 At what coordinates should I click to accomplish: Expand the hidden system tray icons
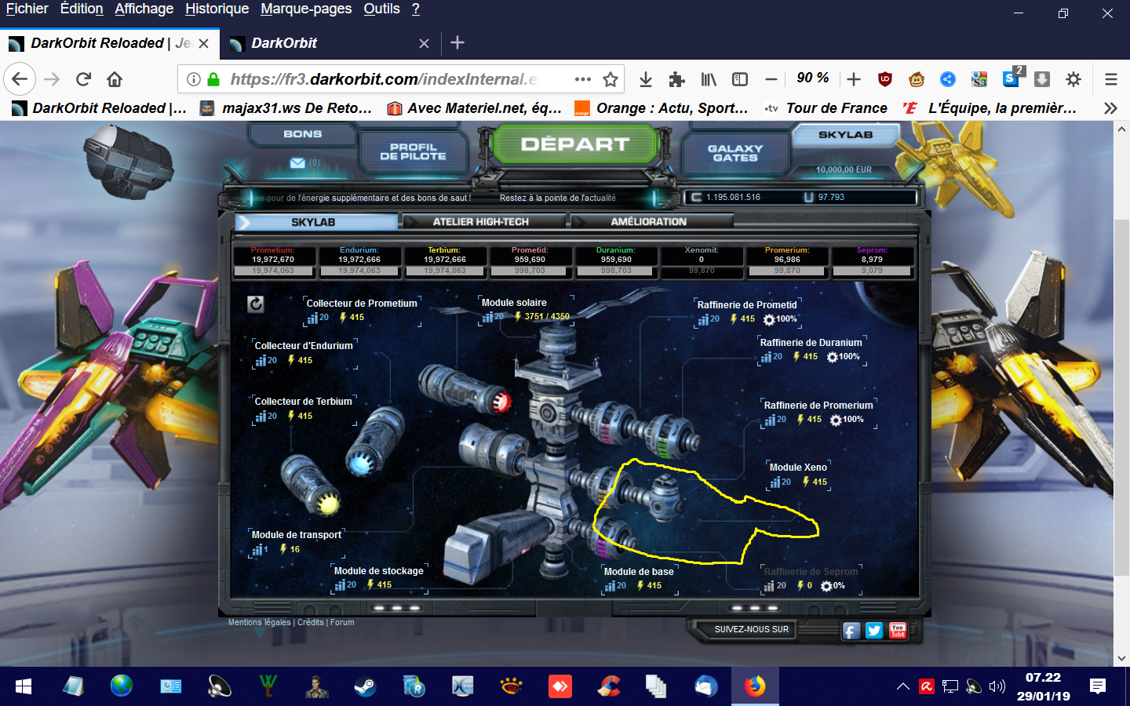coord(903,686)
